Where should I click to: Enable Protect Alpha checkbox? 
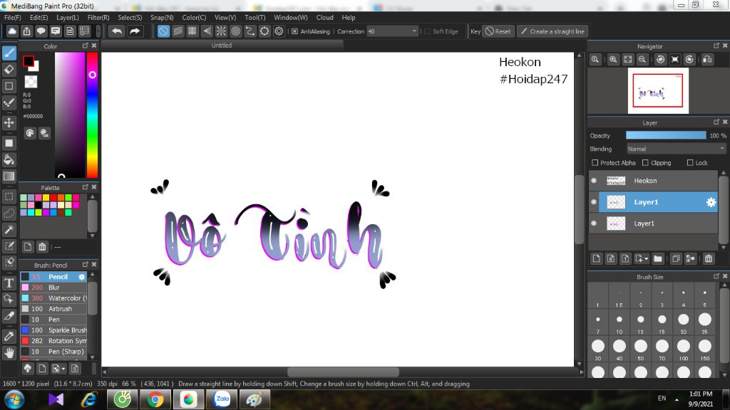(x=595, y=163)
